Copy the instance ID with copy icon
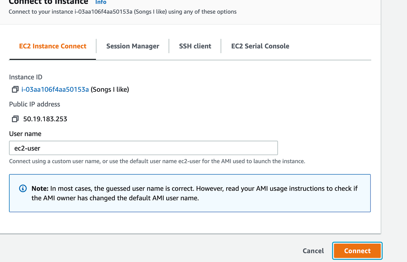The image size is (407, 262). click(x=15, y=89)
